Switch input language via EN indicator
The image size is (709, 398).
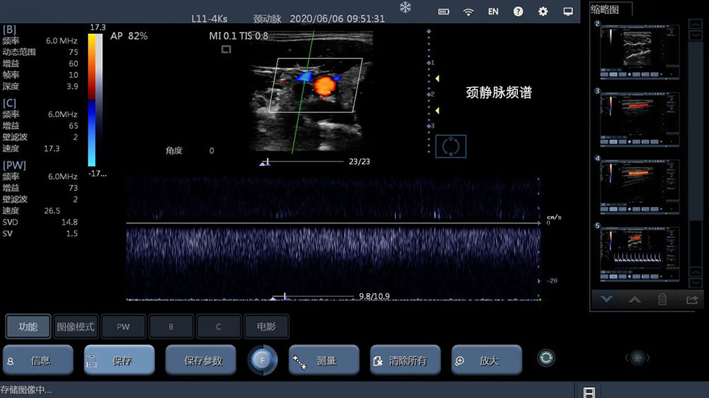coord(493,12)
